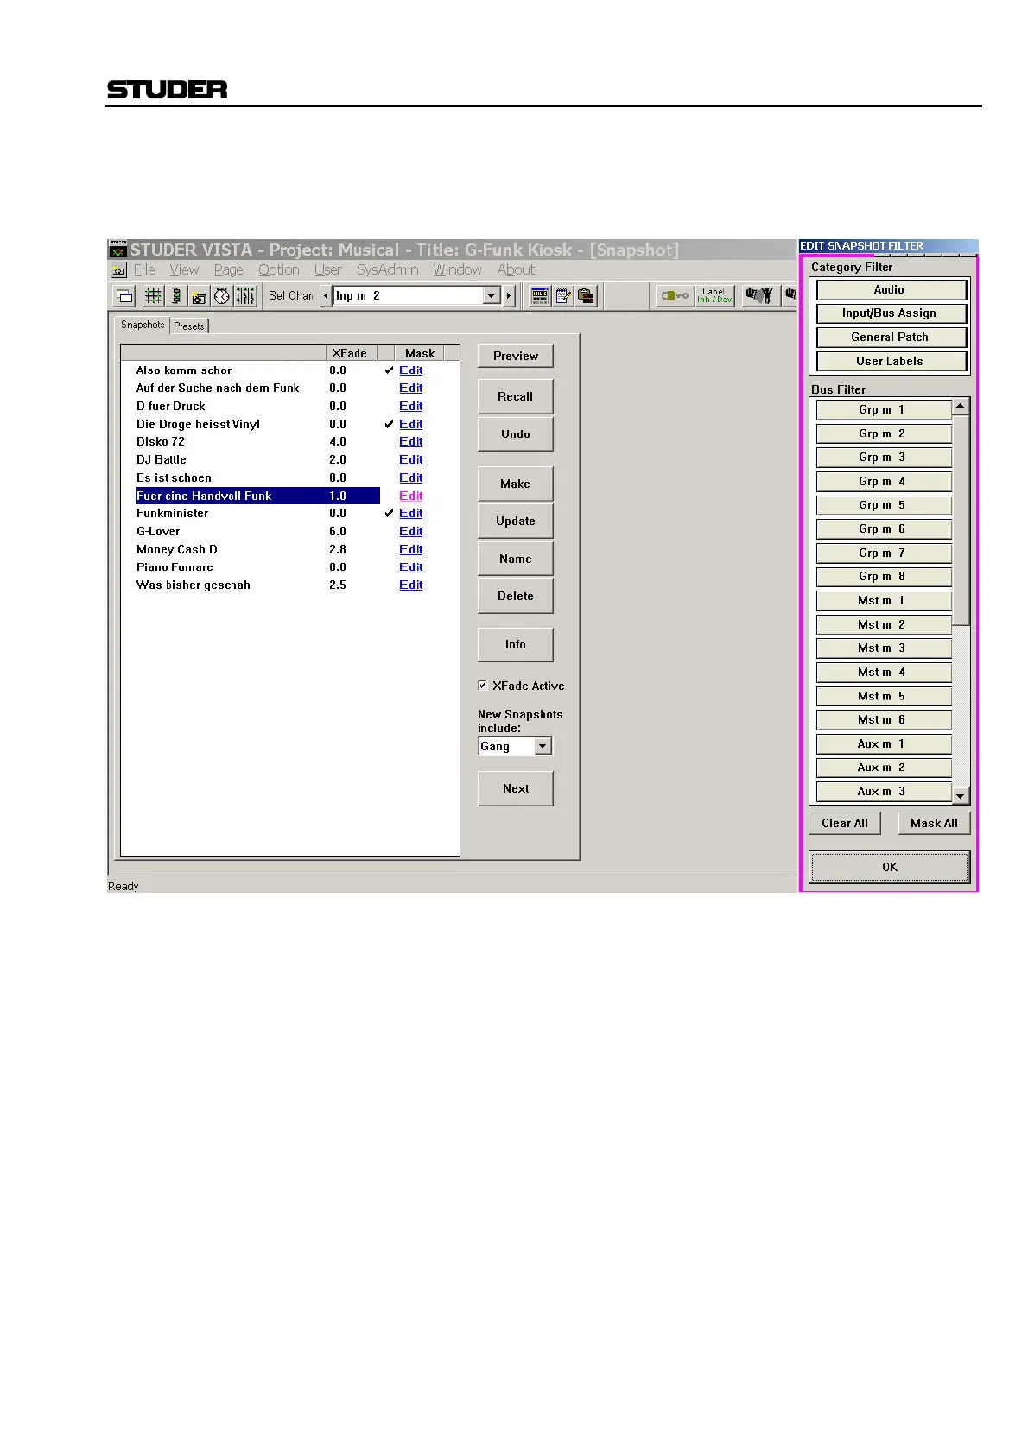Click the Update button

(516, 521)
